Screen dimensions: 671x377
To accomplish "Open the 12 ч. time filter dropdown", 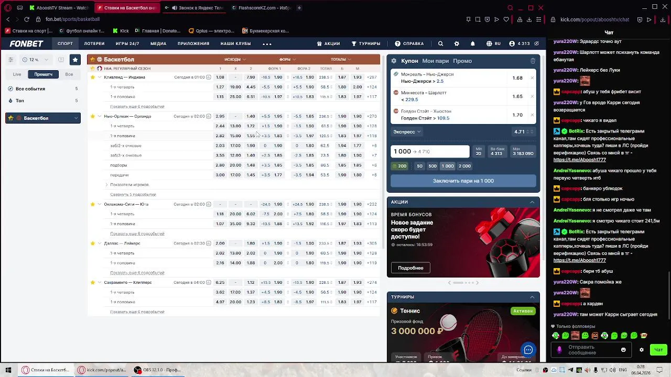I will tap(36, 60).
